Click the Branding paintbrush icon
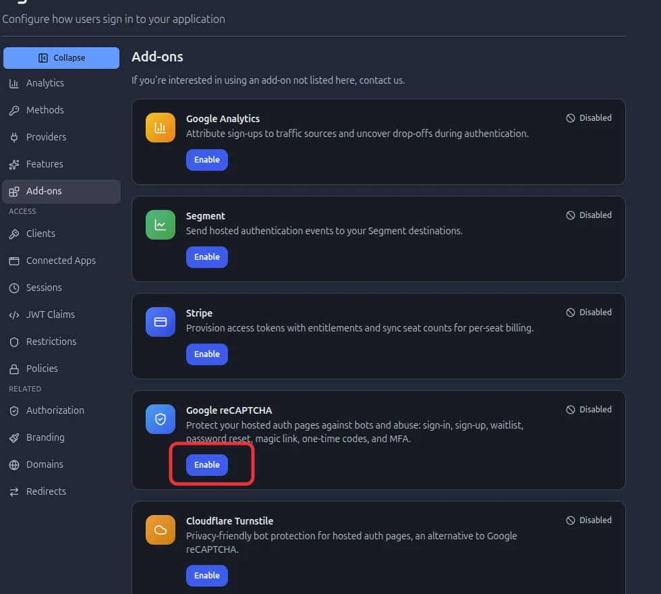Screen dimensions: 661x594 tap(14, 438)
